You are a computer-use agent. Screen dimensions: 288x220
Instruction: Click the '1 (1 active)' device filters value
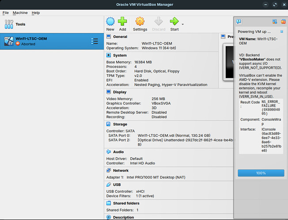(145, 196)
